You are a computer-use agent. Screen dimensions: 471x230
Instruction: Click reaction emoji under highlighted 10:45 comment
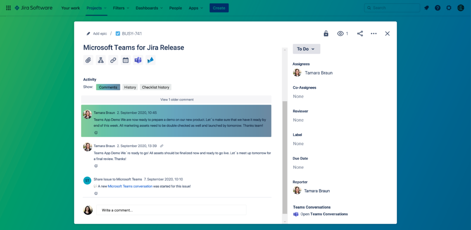click(96, 133)
